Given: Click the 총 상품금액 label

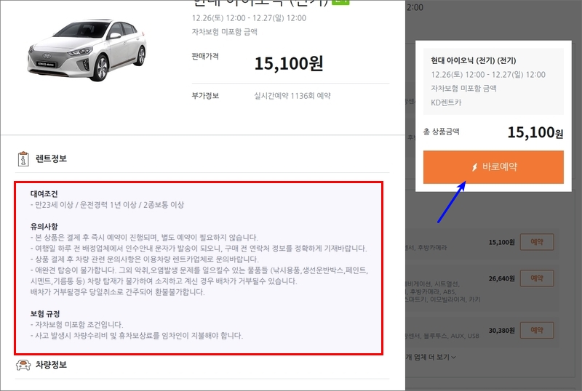Looking at the screenshot, I should 441,132.
